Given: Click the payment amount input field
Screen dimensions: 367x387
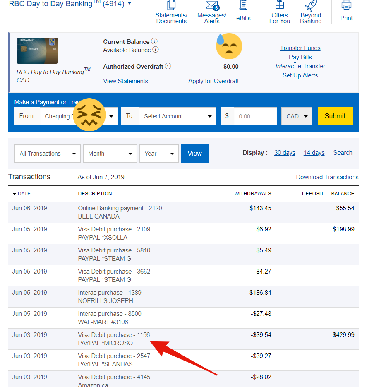Looking at the screenshot, I should (255, 116).
